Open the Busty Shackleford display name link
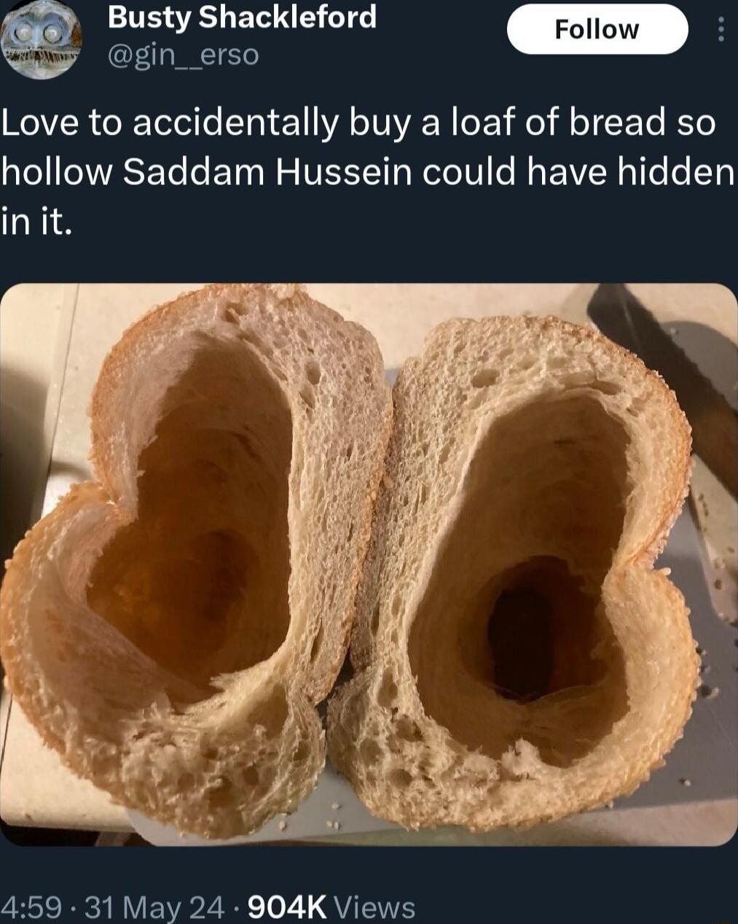 point(242,17)
